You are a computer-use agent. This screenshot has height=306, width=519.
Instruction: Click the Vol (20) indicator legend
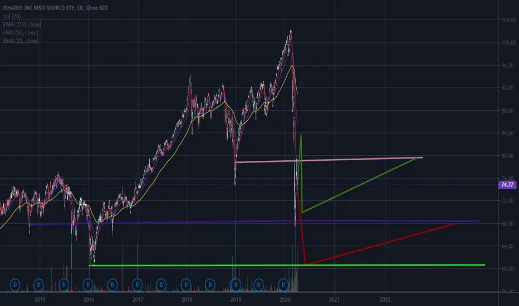12,16
